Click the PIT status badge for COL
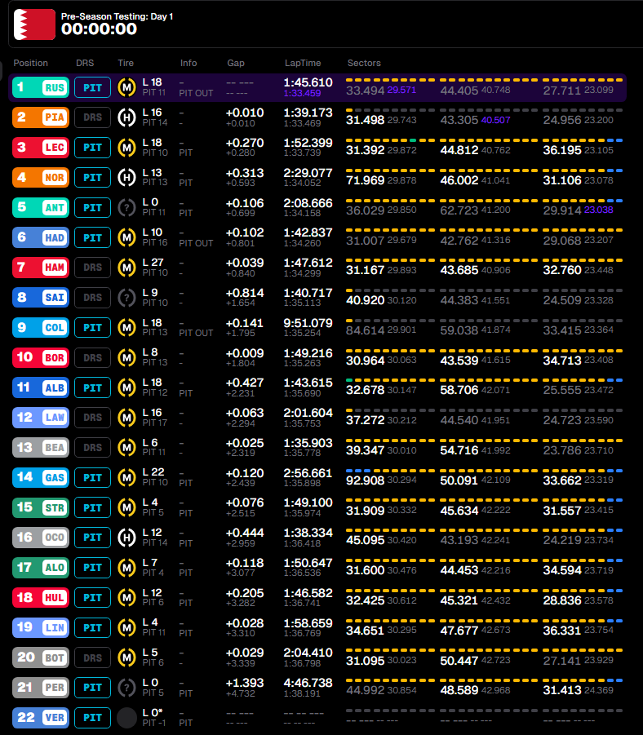The width and height of the screenshot is (643, 735). click(x=93, y=327)
